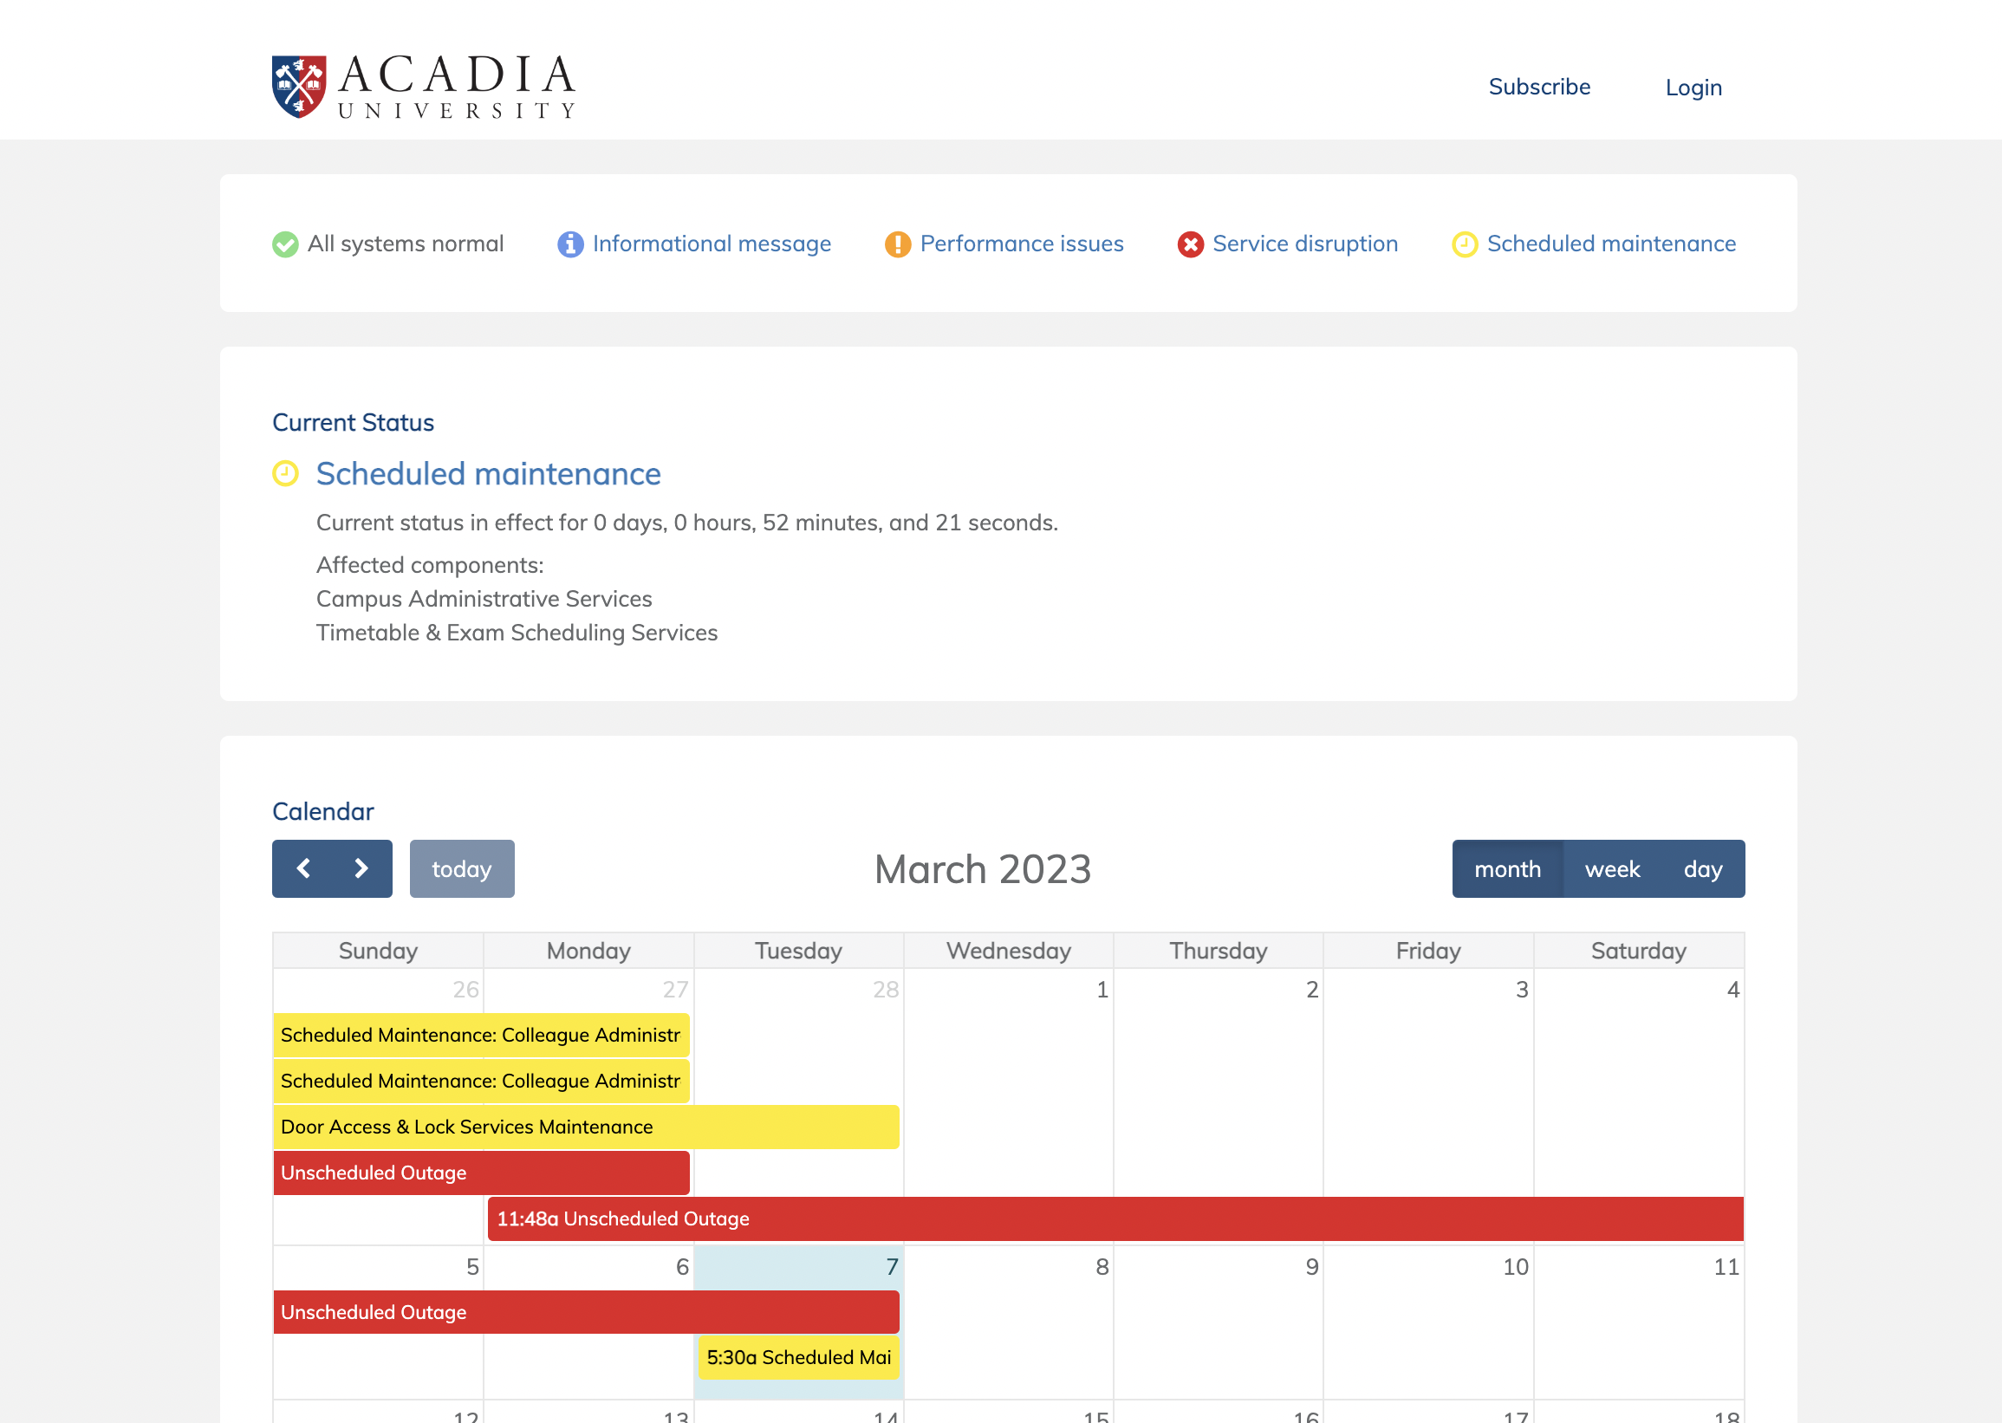Open the second Scheduled Maintenance: Colleague Administr event

coord(481,1081)
